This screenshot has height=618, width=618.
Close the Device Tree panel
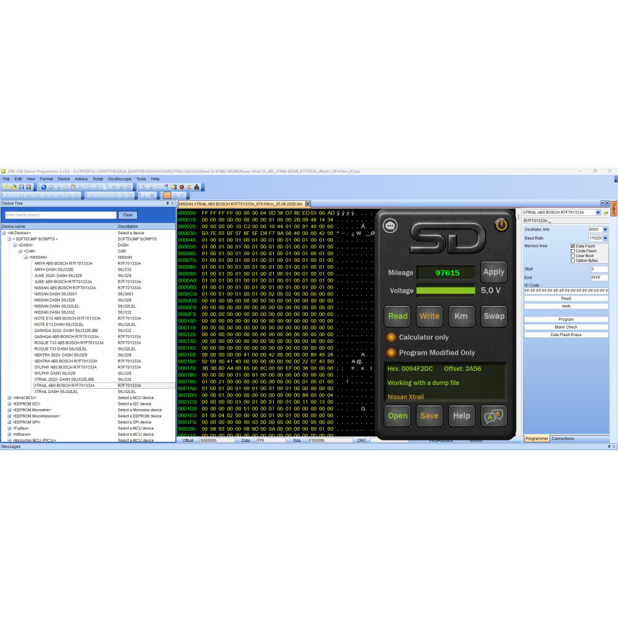coord(172,203)
